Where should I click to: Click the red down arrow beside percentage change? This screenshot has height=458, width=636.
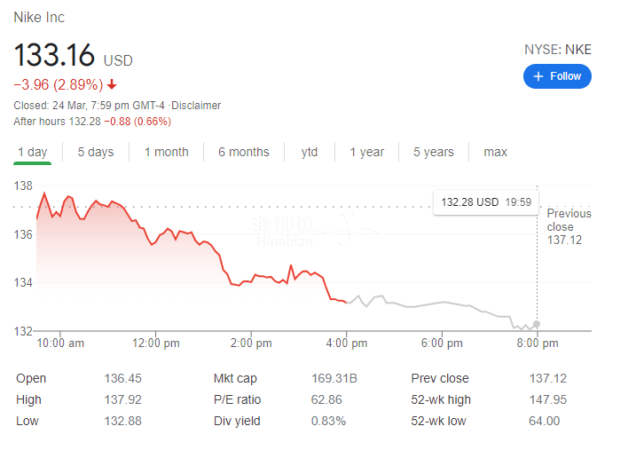tap(112, 85)
